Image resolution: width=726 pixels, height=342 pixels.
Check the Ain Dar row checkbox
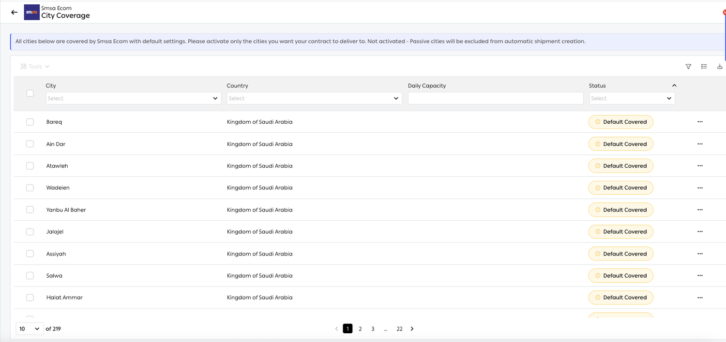[x=30, y=144]
